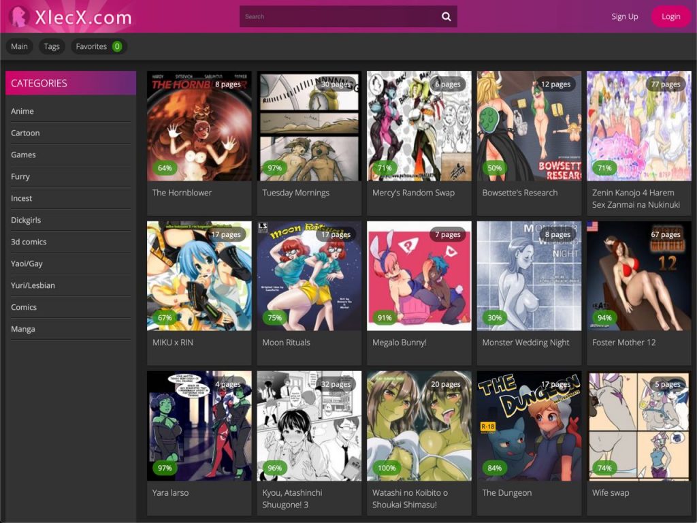697x523 pixels.
Task: Click the 100% rating badge
Action: coord(387,468)
